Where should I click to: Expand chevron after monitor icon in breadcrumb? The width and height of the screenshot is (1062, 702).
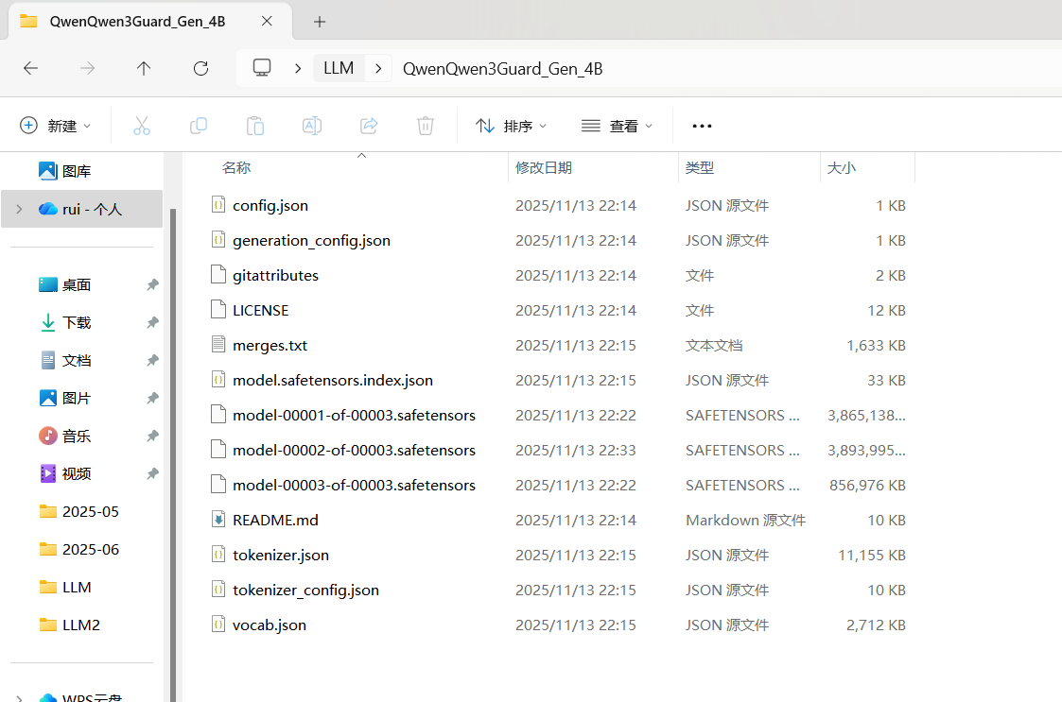pos(298,68)
